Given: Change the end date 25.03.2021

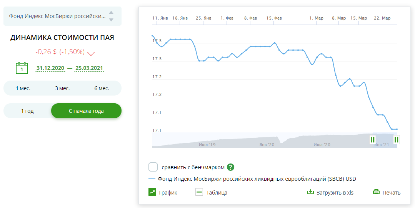Looking at the screenshot, I should click(x=89, y=68).
